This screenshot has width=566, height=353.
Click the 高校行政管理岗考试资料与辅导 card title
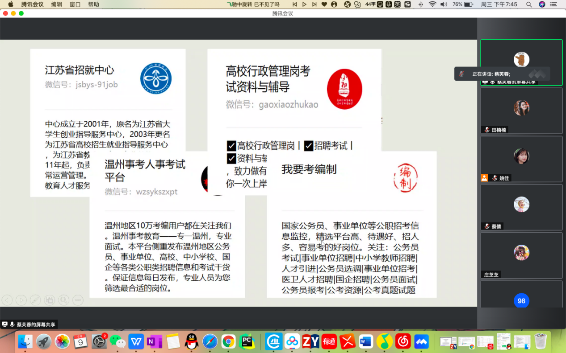pos(268,78)
